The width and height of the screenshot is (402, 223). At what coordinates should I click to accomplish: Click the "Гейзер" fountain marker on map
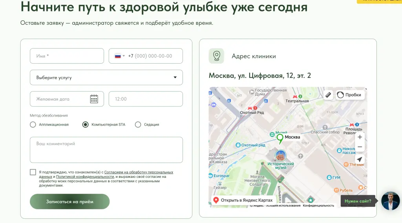tap(220, 183)
